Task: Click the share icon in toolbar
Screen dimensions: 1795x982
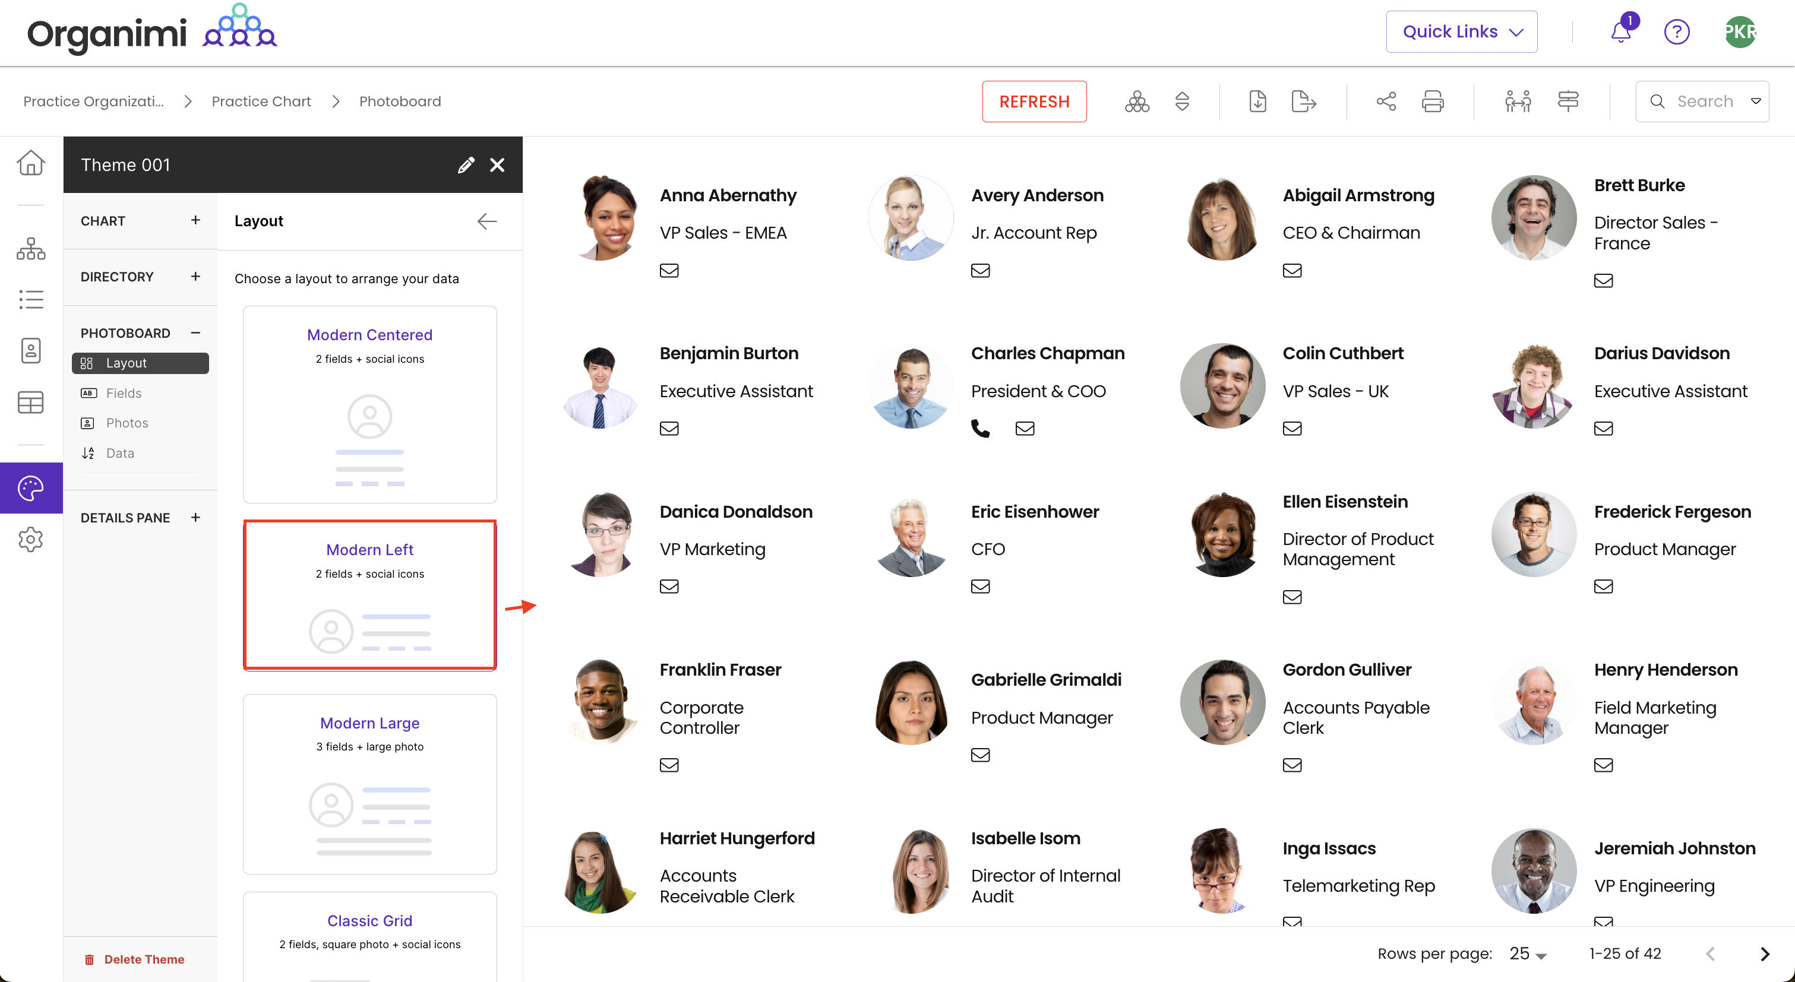Action: tap(1386, 102)
